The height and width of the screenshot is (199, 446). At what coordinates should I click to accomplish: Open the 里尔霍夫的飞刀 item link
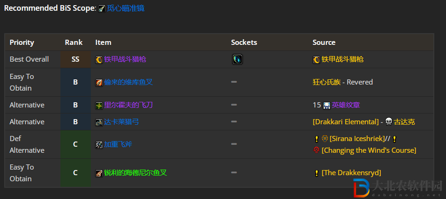tap(128, 105)
